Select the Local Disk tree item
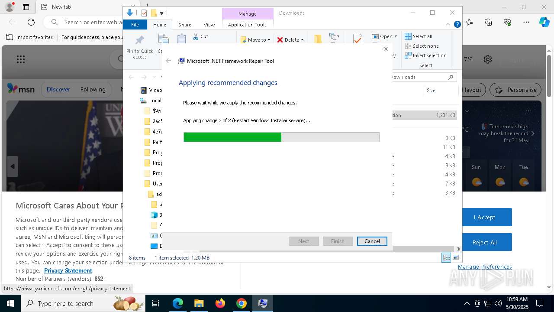 click(x=151, y=101)
